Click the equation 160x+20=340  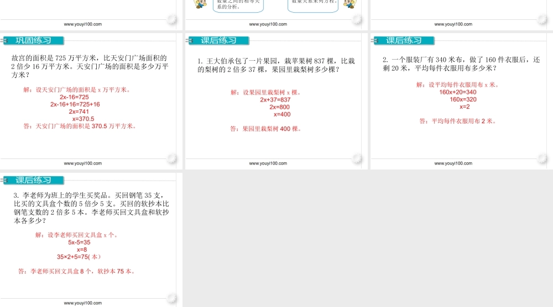click(x=457, y=92)
